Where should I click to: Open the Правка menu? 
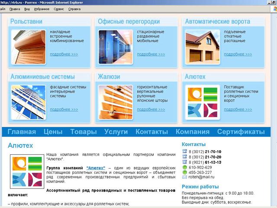(15, 9)
